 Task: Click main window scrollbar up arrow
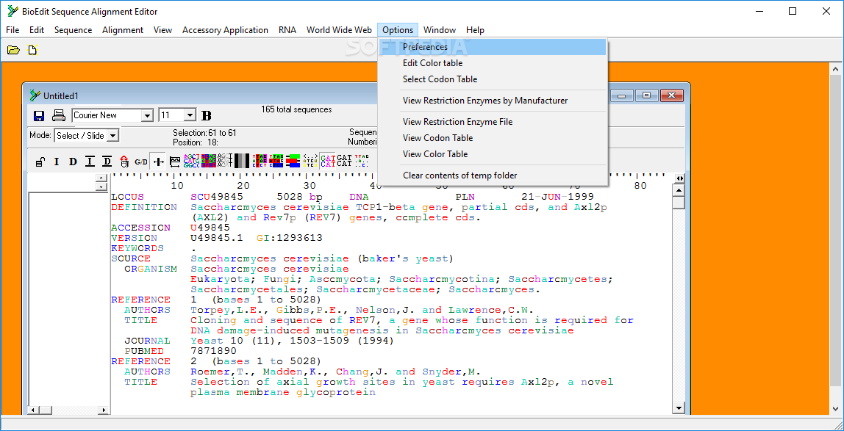point(837,69)
